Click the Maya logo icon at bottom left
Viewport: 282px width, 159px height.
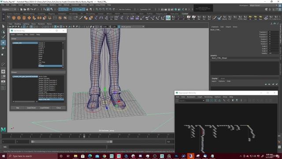(3, 129)
